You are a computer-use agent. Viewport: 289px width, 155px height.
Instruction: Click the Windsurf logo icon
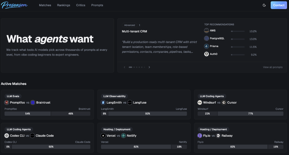200,102
